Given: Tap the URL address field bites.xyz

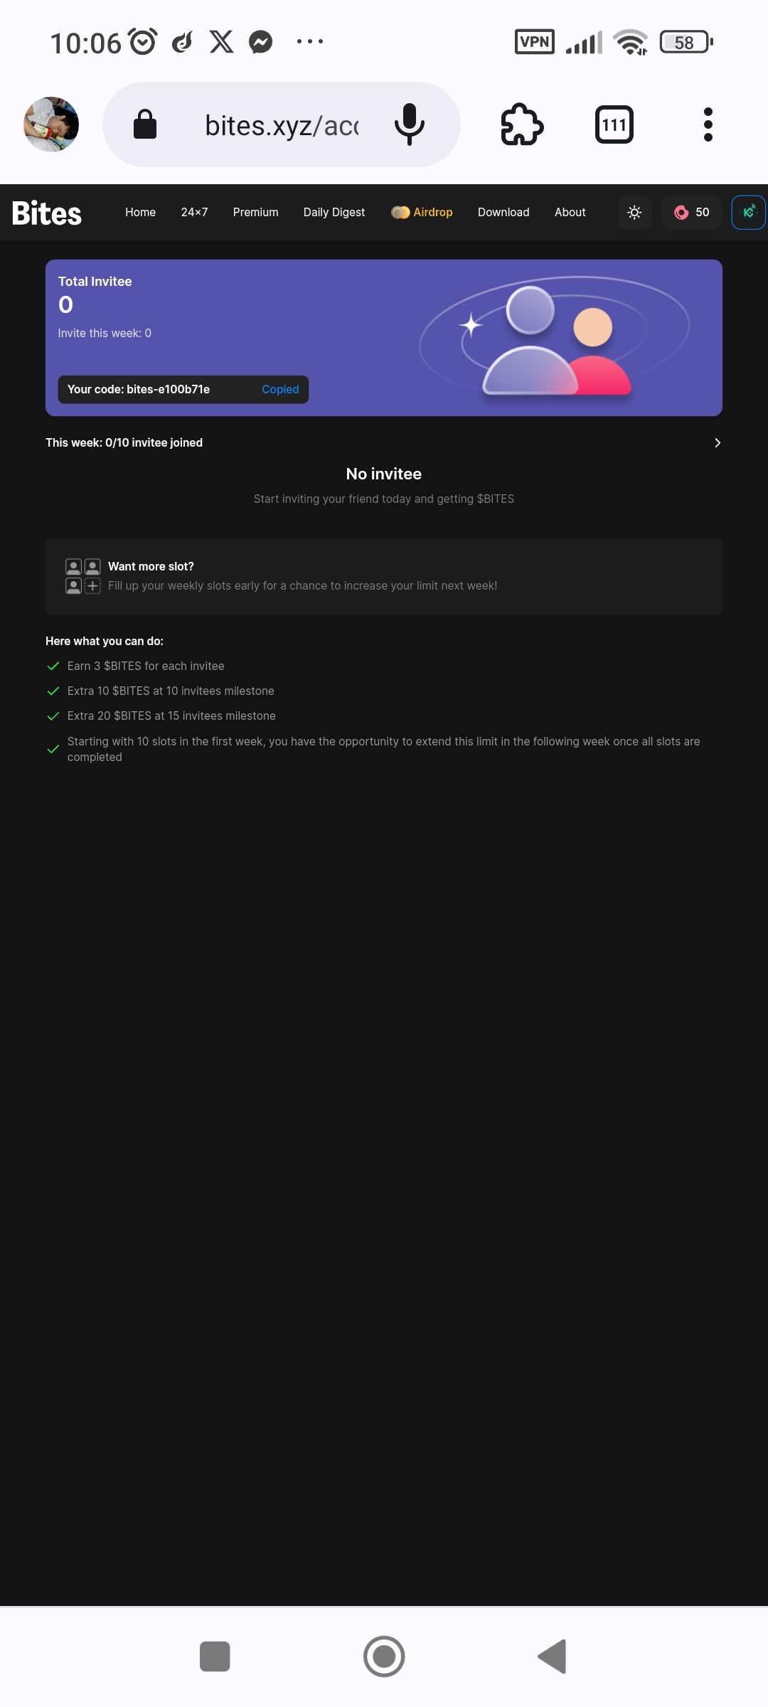Looking at the screenshot, I should pos(282,125).
